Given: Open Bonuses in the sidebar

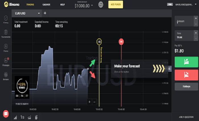Looking at the screenshot, I should click(x=6, y=76).
